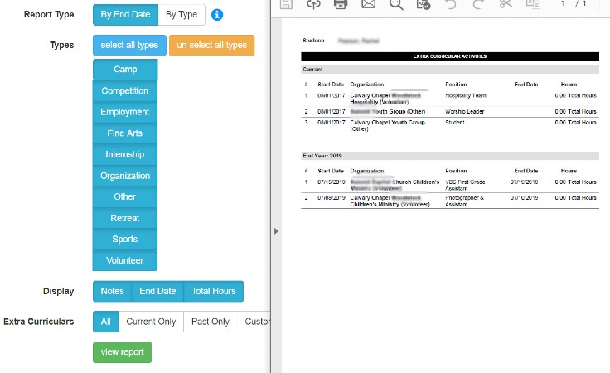Toggle the Sports type
The image size is (610, 373).
point(125,240)
